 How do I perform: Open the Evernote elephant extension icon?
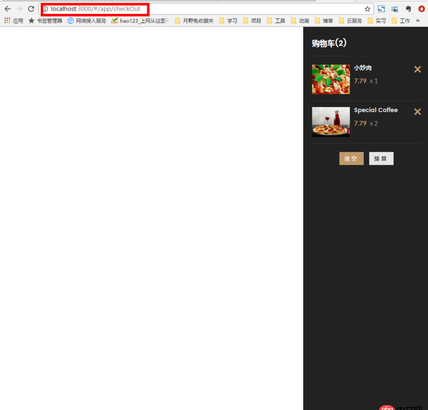pos(408,9)
